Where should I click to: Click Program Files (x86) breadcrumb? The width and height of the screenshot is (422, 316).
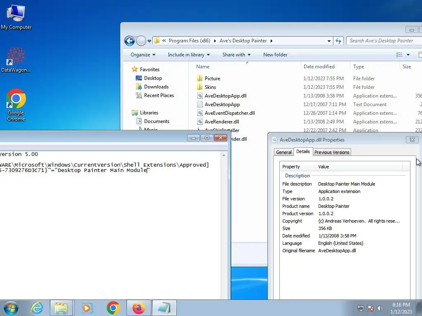(x=189, y=41)
